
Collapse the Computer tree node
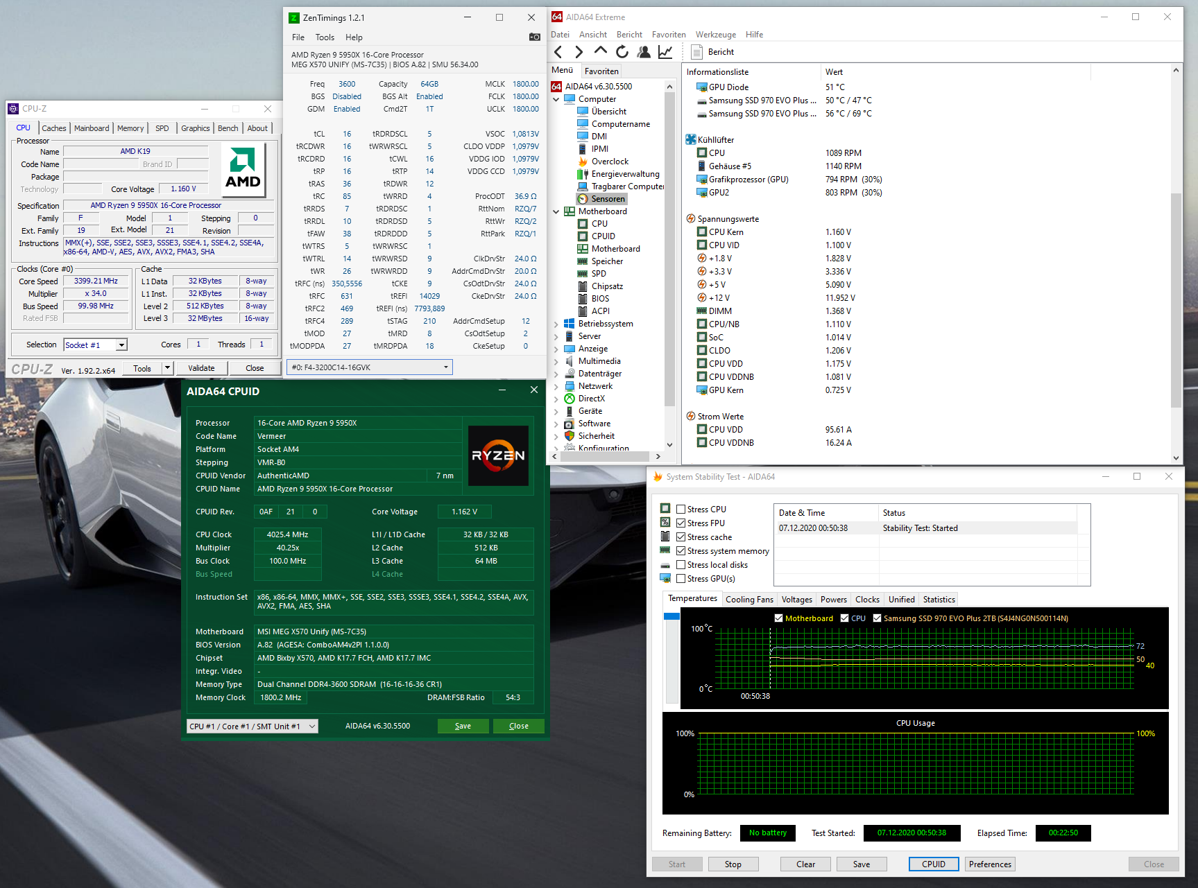coord(556,99)
